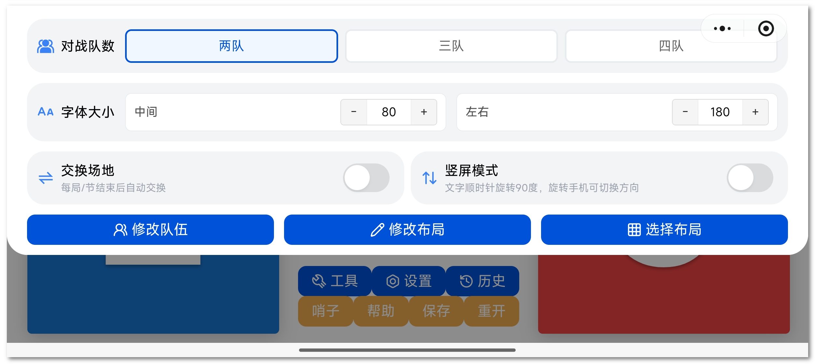Screen dimensions: 815x364
Task: Click the gear icon on the 设置 button
Action: point(393,281)
